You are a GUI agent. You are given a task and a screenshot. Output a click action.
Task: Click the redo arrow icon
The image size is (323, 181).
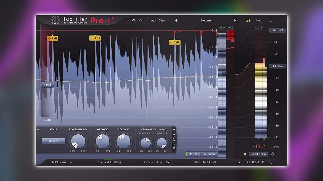pos(141,20)
